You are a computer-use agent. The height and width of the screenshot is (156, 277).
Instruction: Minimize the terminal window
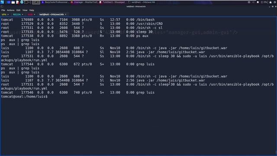click(x=269, y=7)
